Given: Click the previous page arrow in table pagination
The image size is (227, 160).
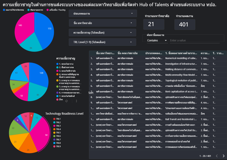Looking at the screenshot, I should click(217, 156).
